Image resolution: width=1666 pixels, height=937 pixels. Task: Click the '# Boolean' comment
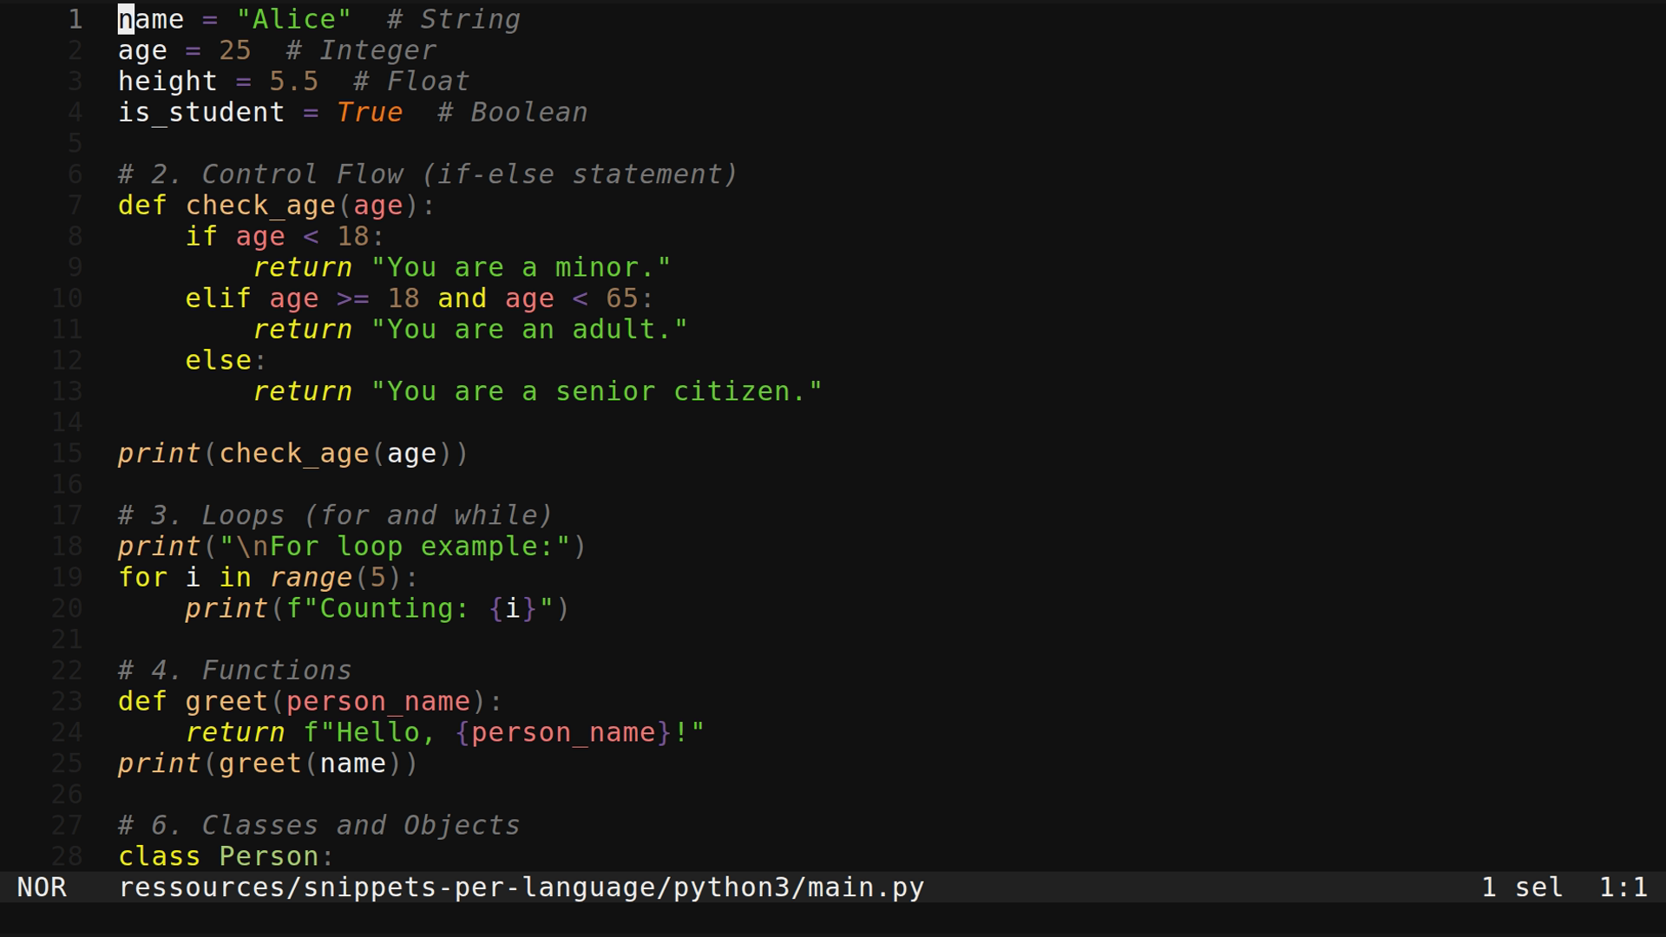[x=512, y=113]
